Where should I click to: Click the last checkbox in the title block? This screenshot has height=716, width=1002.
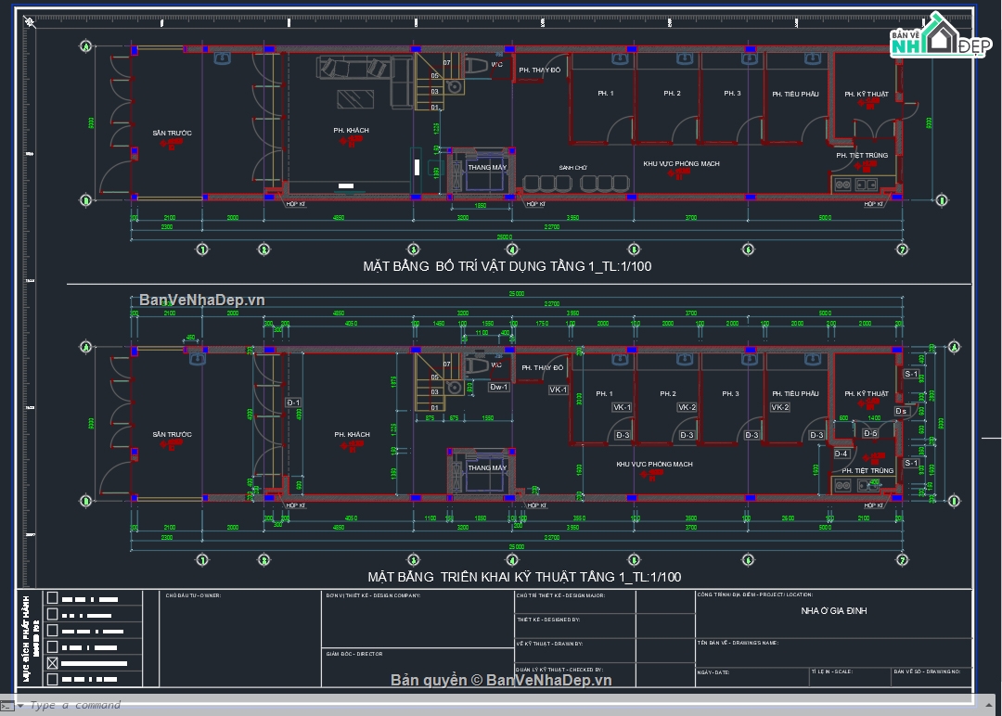click(x=52, y=679)
